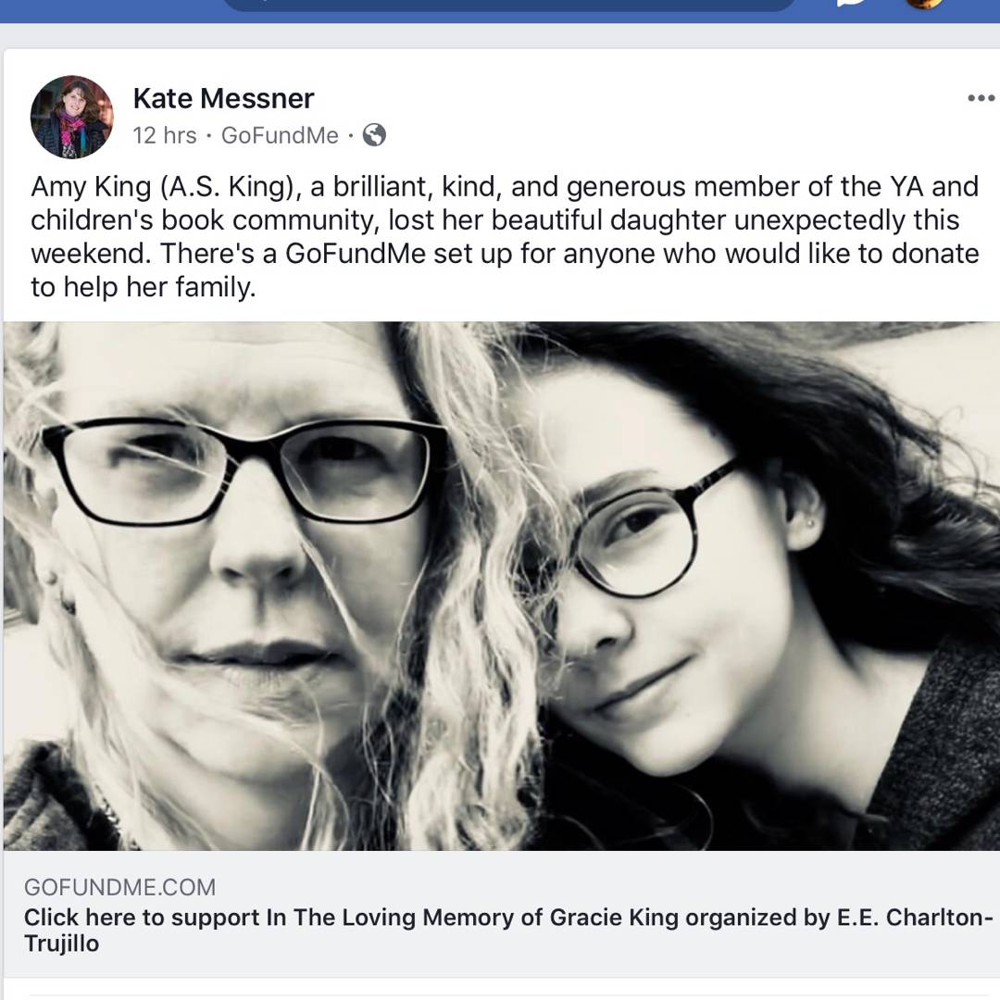Open the "12 hrs" post timestamp
This screenshot has height=1000, width=1000.
point(165,135)
